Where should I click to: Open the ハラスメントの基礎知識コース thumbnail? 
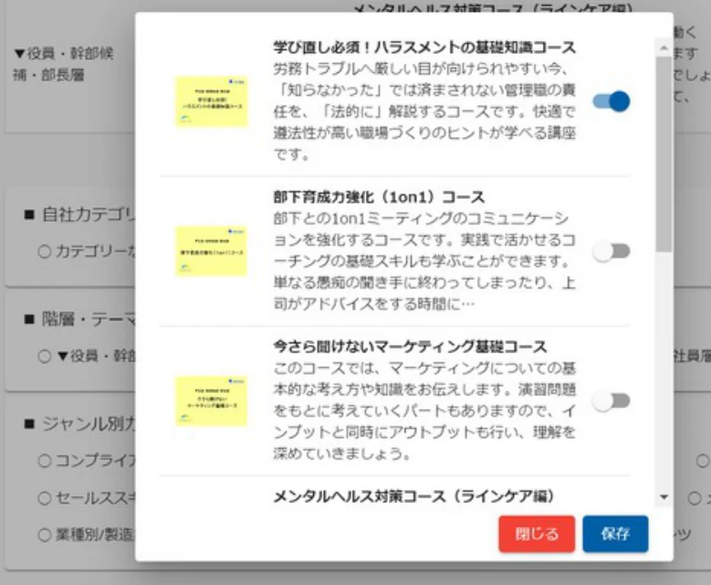point(212,102)
